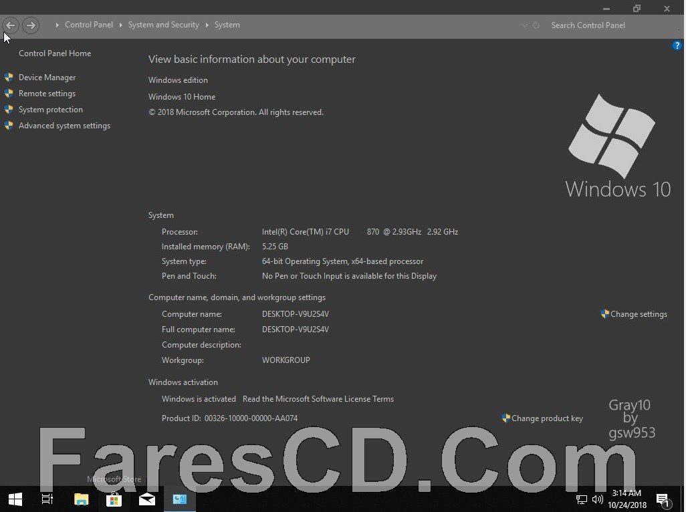Navigate to System and Security breadcrumb

(164, 25)
